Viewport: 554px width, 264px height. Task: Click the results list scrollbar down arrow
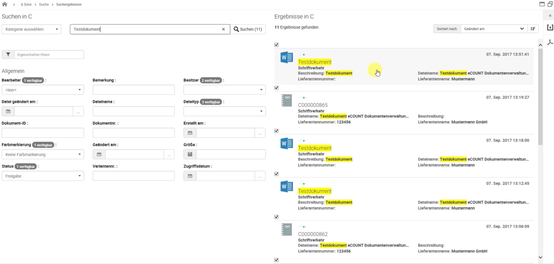(x=540, y=257)
